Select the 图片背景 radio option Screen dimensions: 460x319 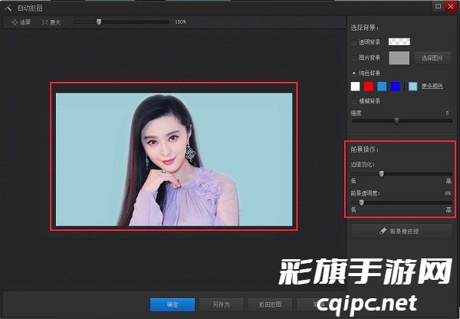[353, 58]
